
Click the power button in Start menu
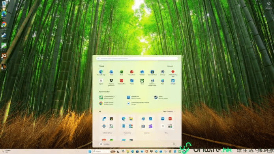pyautogui.click(x=174, y=144)
